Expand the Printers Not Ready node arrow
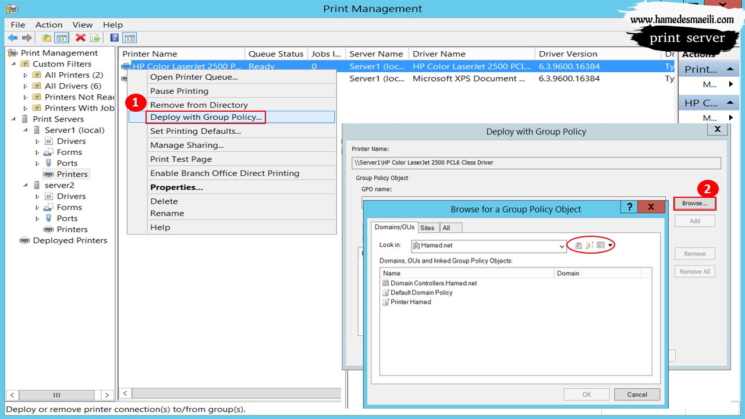This screenshot has height=419, width=745. pyautogui.click(x=25, y=97)
